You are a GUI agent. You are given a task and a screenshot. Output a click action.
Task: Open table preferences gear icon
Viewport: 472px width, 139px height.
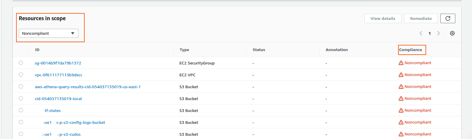452,33
